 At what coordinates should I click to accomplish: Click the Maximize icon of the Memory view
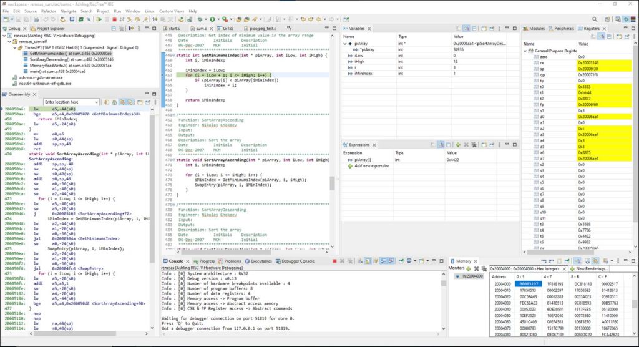633,261
